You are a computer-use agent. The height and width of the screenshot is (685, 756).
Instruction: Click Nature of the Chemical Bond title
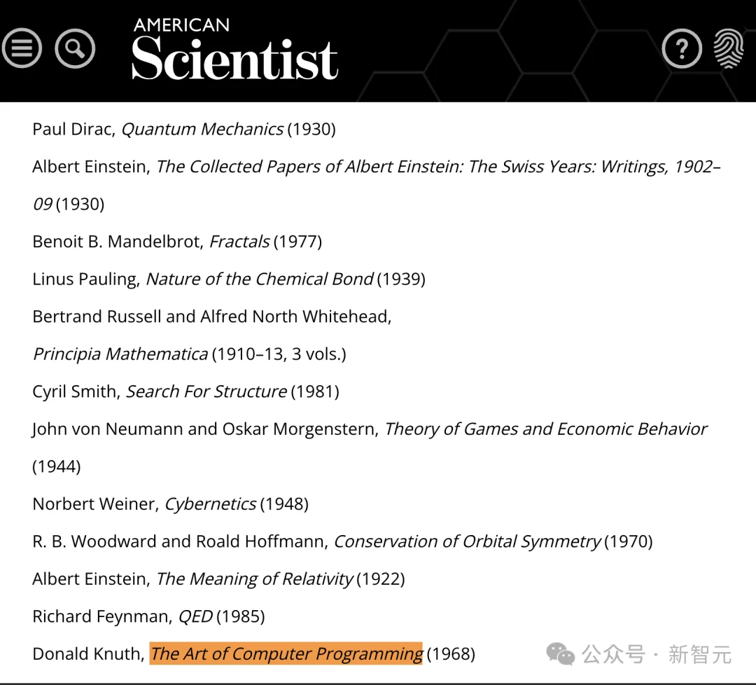259,279
